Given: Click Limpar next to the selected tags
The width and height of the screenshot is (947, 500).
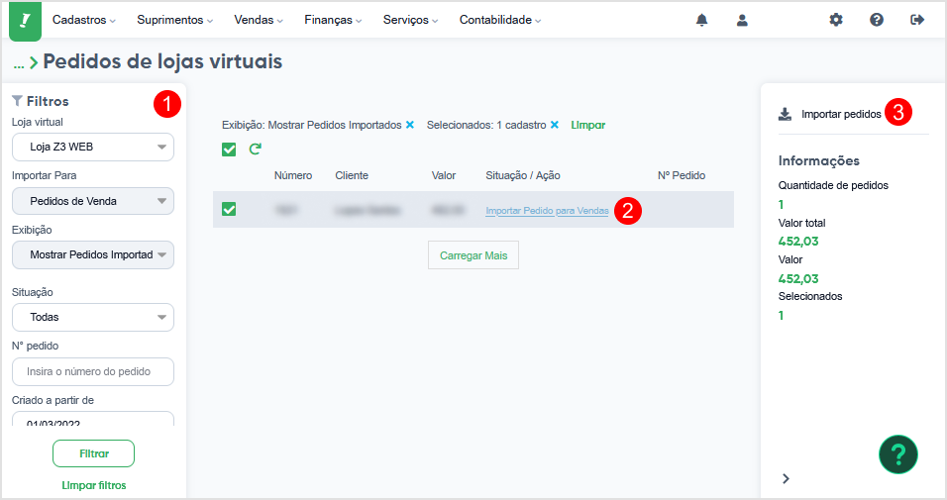Looking at the screenshot, I should (x=588, y=125).
